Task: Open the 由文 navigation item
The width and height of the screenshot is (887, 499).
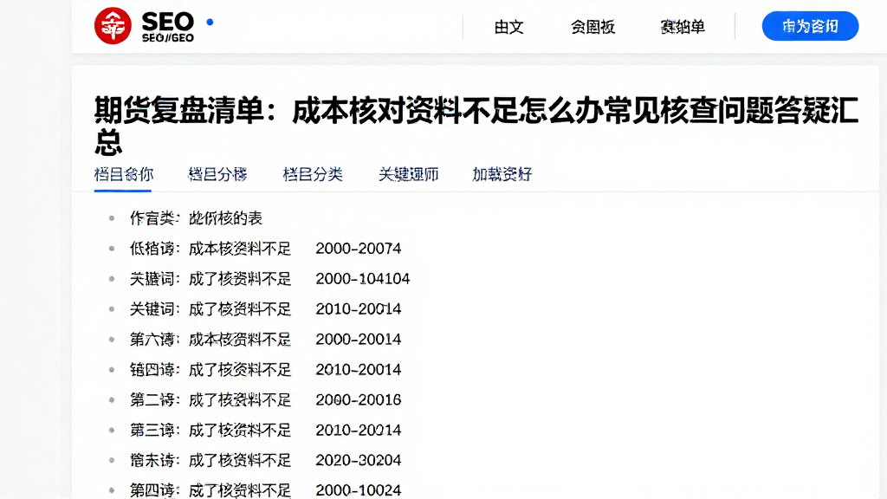Action: [x=508, y=27]
